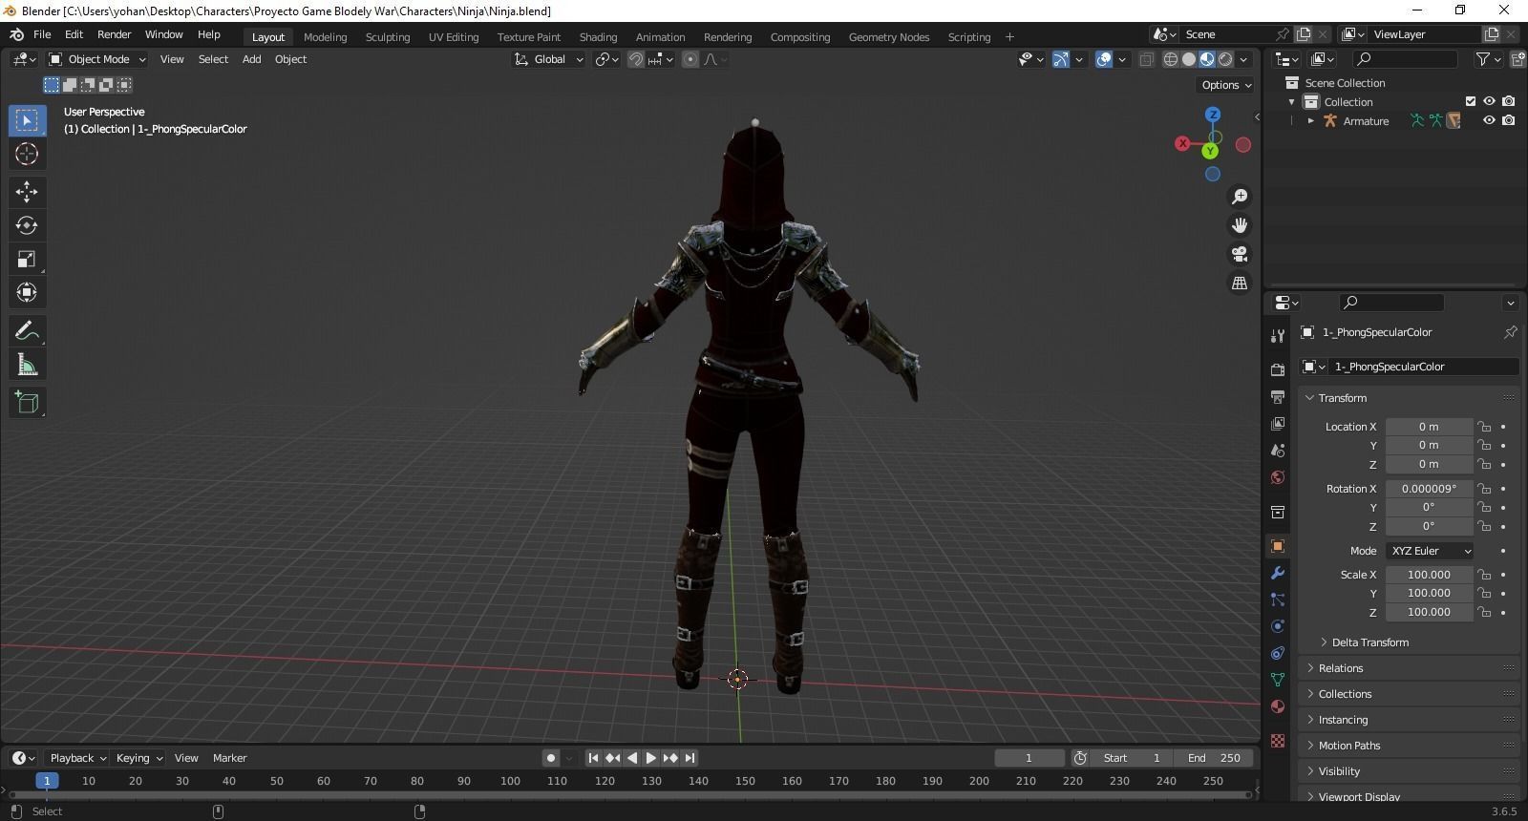1528x821 pixels.
Task: Click the End frame 250 field
Action: click(x=1213, y=758)
